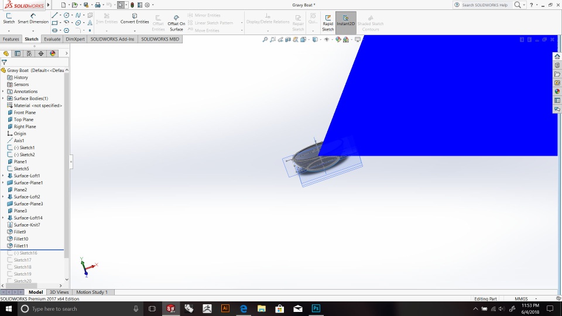Switch to the Features tab
This screenshot has width=562, height=316.
click(11, 39)
